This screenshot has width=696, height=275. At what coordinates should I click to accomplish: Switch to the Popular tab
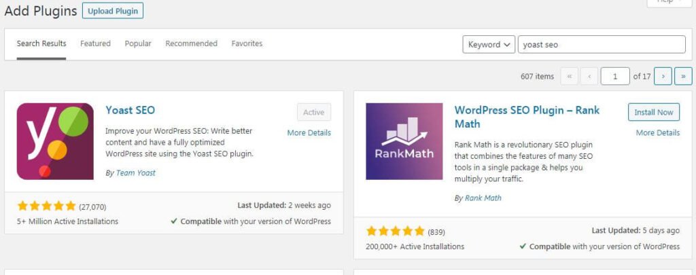(138, 43)
